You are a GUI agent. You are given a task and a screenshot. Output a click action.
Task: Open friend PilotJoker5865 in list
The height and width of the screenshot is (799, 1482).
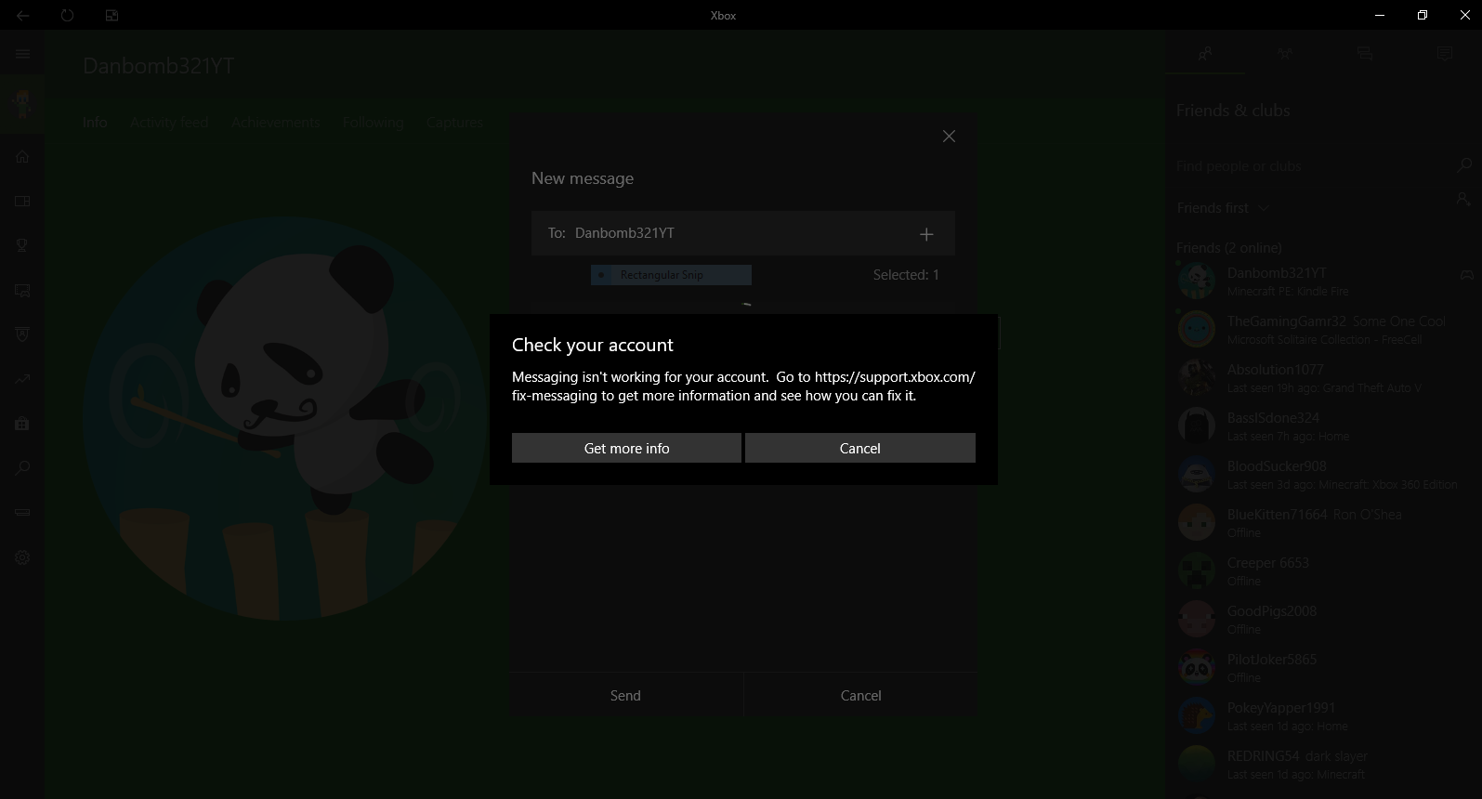1324,667
